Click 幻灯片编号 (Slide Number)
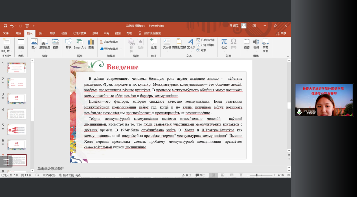Screen dimensions: 358x197 (x=205, y=45)
